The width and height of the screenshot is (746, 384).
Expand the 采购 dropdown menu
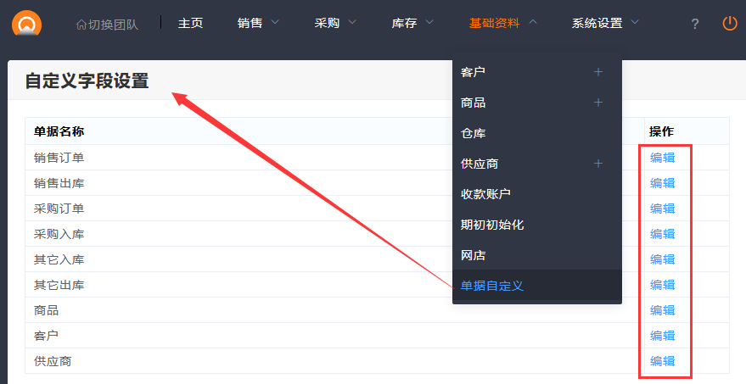335,24
